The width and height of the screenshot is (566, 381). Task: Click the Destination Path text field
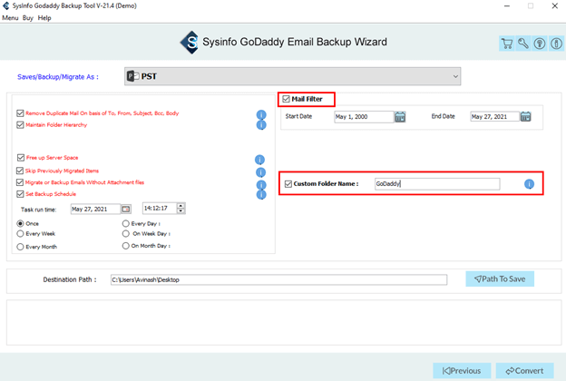pyautogui.click(x=278, y=279)
